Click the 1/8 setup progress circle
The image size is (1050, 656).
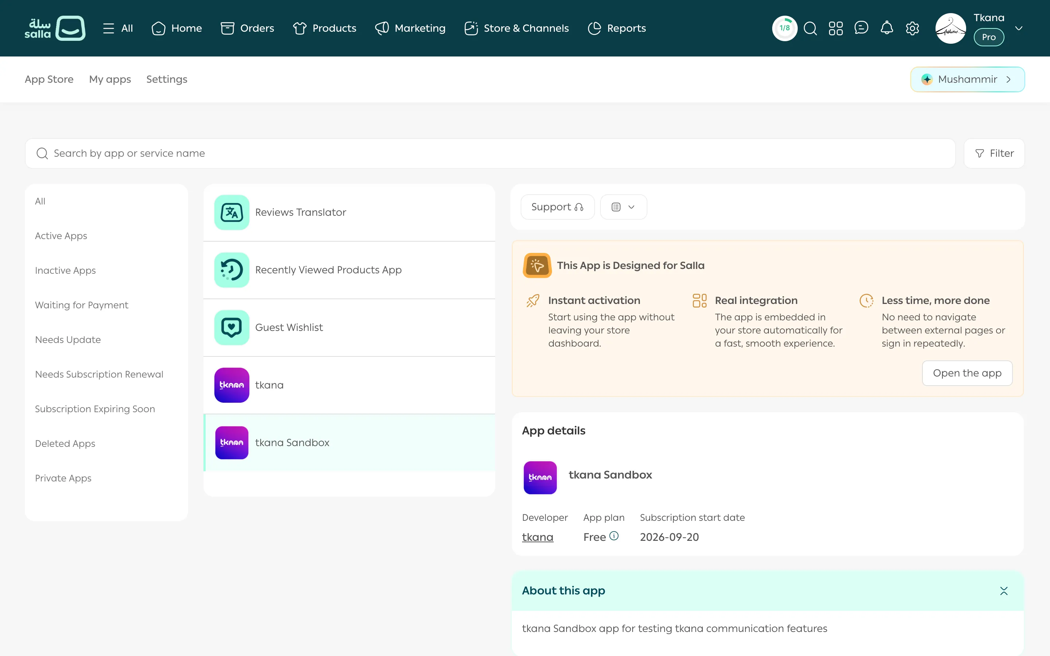pos(785,28)
